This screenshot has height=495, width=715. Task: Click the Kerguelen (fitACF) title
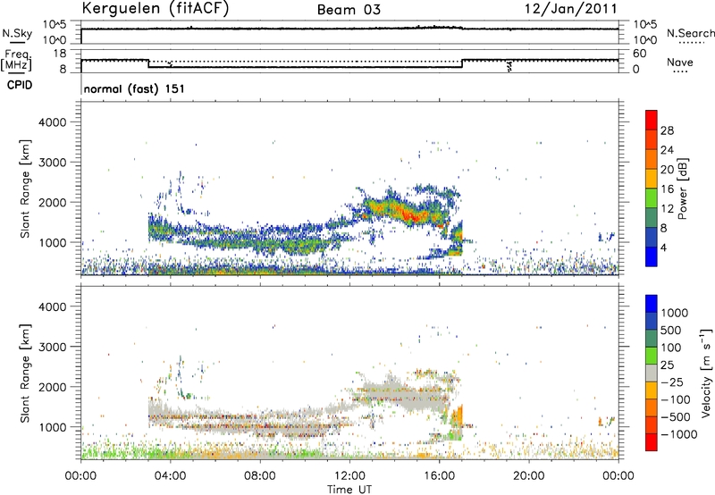(x=155, y=8)
